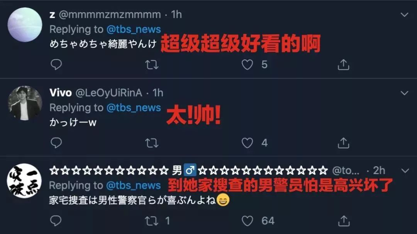Like the tweet with 64 likes
This screenshot has width=417, height=234.
click(x=247, y=221)
